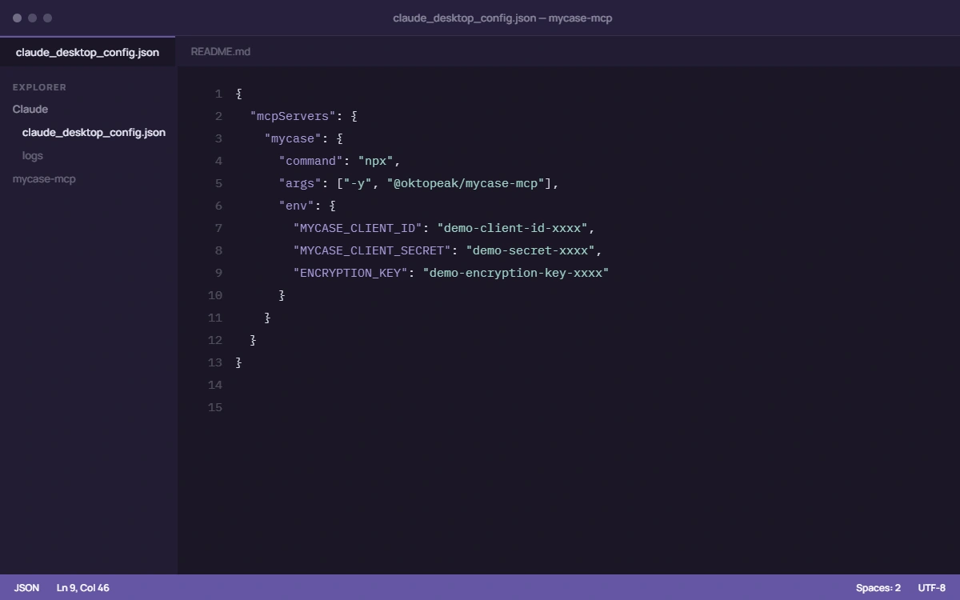Click the "env" key on line 6
The width and height of the screenshot is (960, 600).
(x=297, y=206)
